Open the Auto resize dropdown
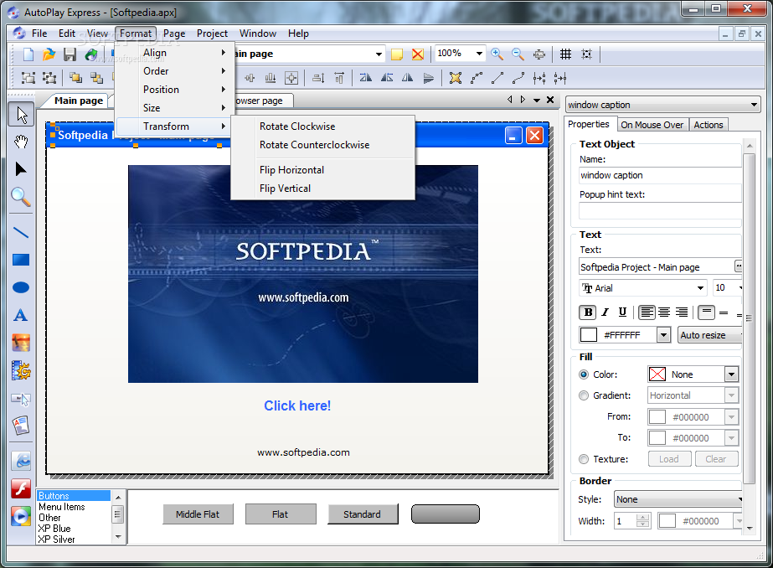Viewport: 773px width, 568px height. coord(710,335)
